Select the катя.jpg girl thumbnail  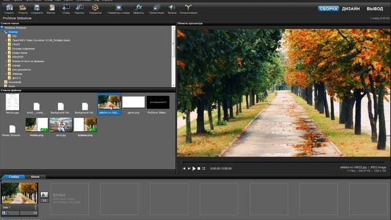click(x=61, y=125)
